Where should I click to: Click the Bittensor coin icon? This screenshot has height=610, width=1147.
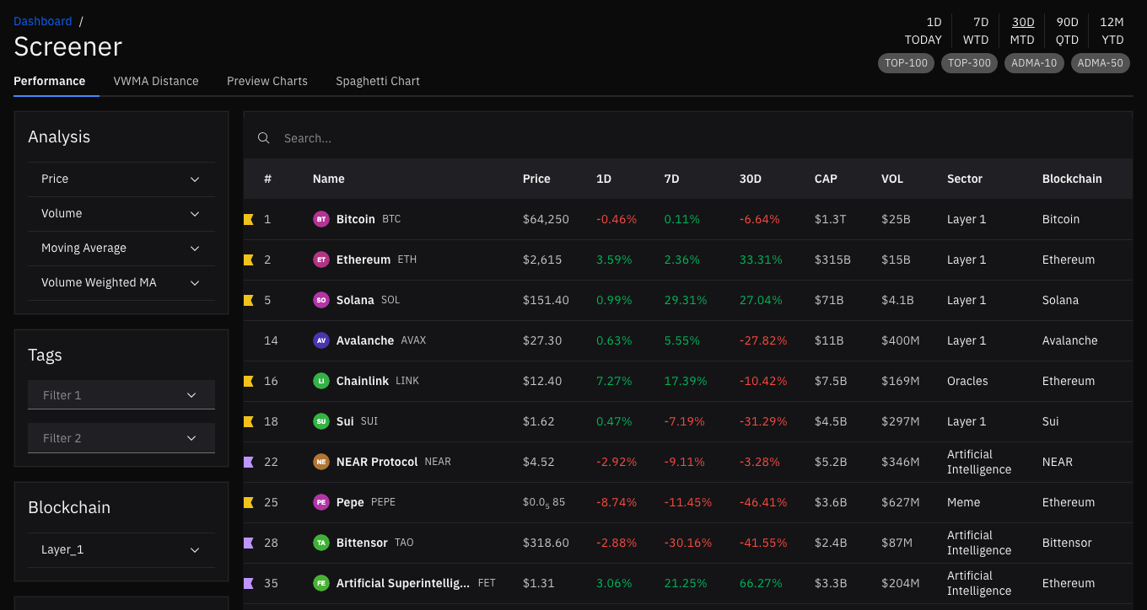tap(320, 543)
